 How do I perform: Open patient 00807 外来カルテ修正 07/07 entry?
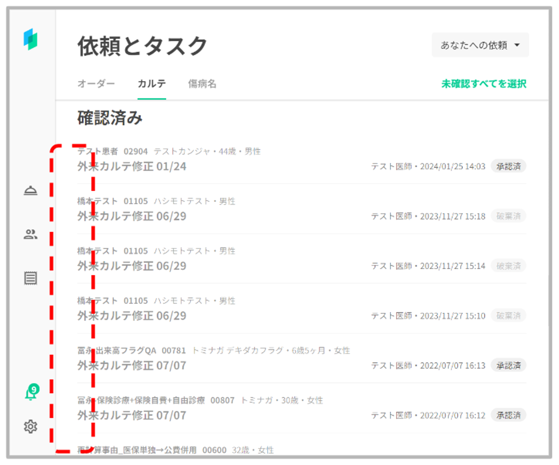pyautogui.click(x=132, y=415)
